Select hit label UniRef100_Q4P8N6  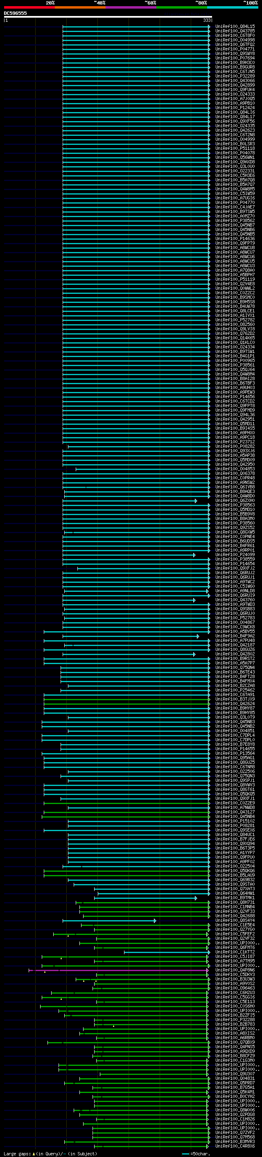tap(235, 970)
